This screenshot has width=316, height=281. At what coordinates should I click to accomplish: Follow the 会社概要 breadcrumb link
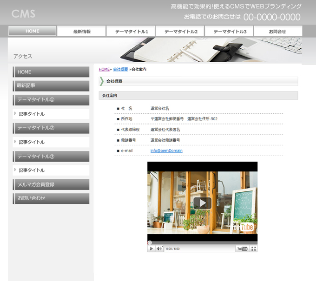[x=120, y=69]
